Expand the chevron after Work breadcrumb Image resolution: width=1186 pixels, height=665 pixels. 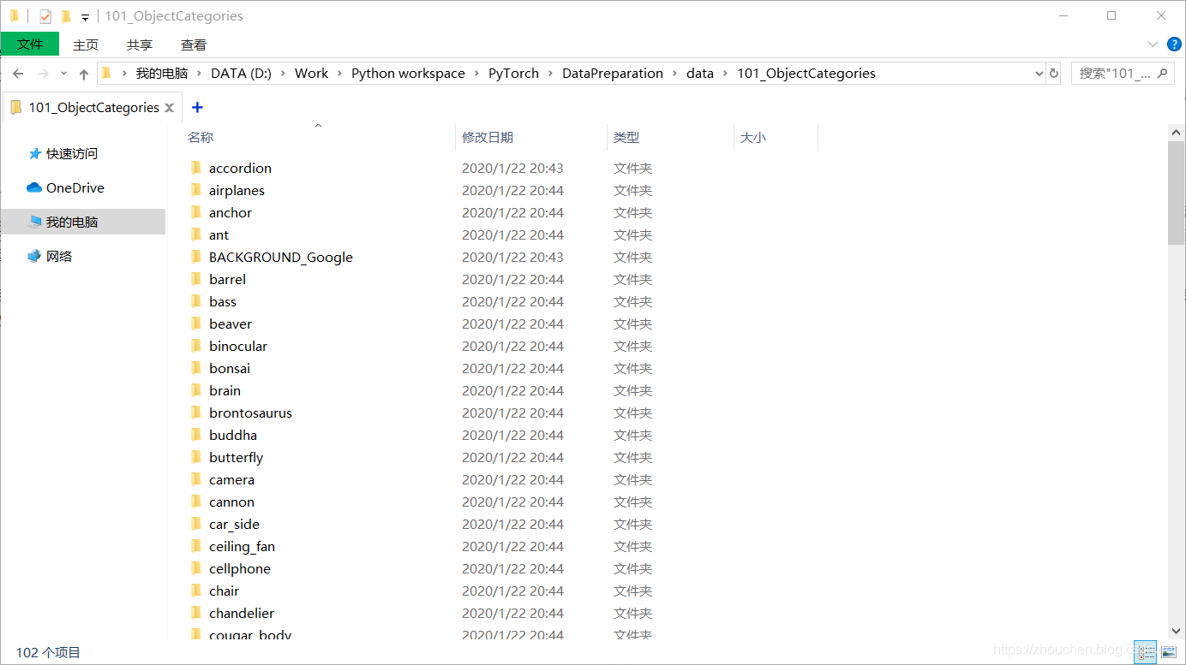click(x=340, y=74)
